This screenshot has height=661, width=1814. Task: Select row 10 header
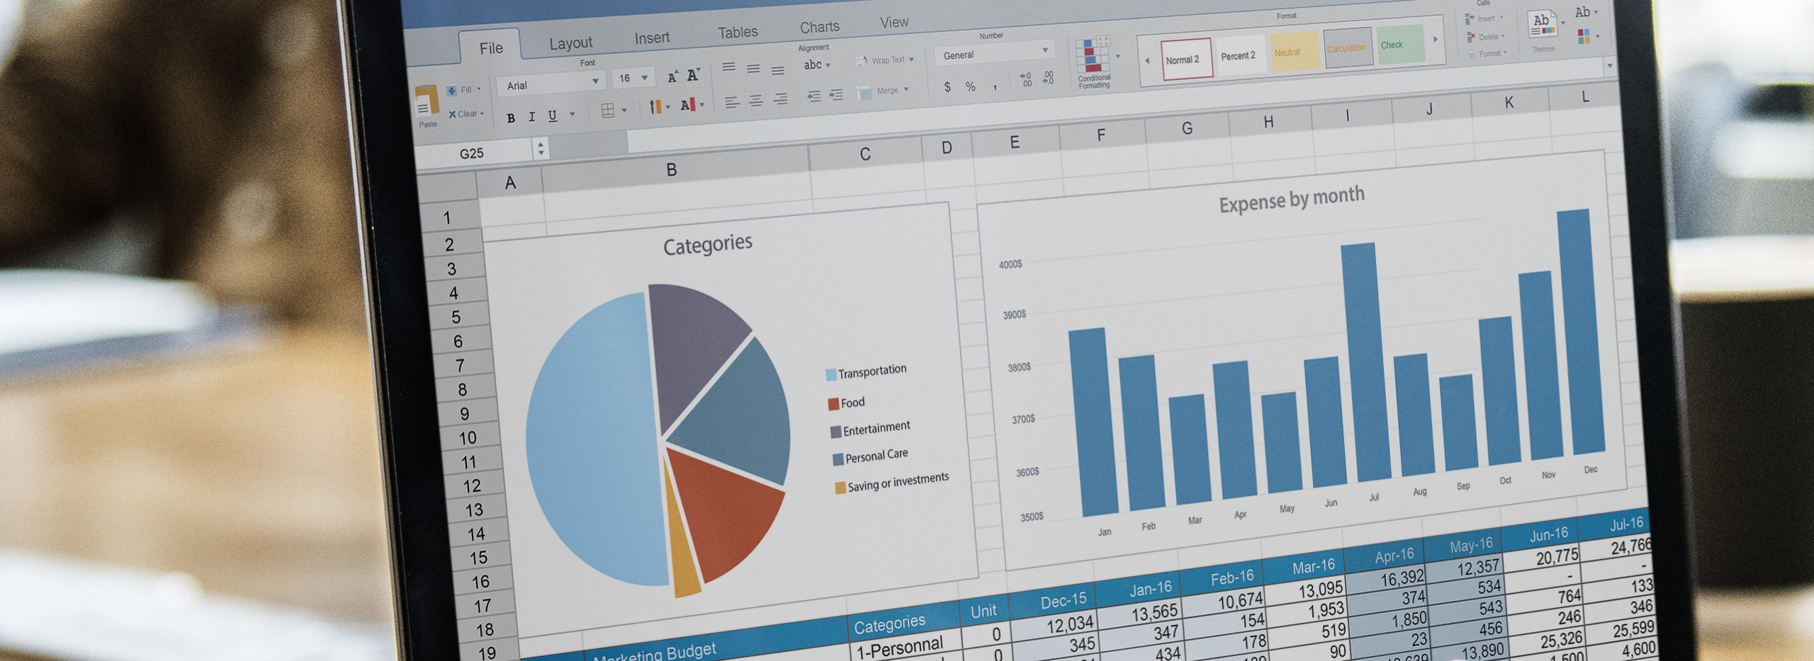click(468, 438)
